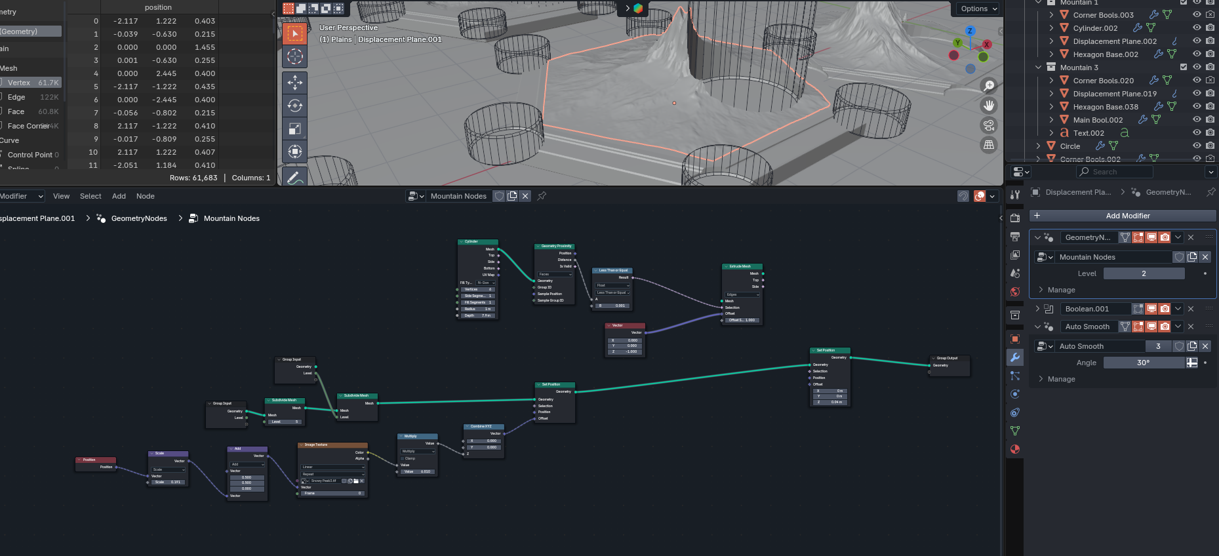Open the viewport Options dropdown
1219x556 pixels.
coord(979,9)
